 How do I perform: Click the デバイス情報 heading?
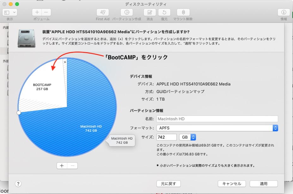[141, 76]
